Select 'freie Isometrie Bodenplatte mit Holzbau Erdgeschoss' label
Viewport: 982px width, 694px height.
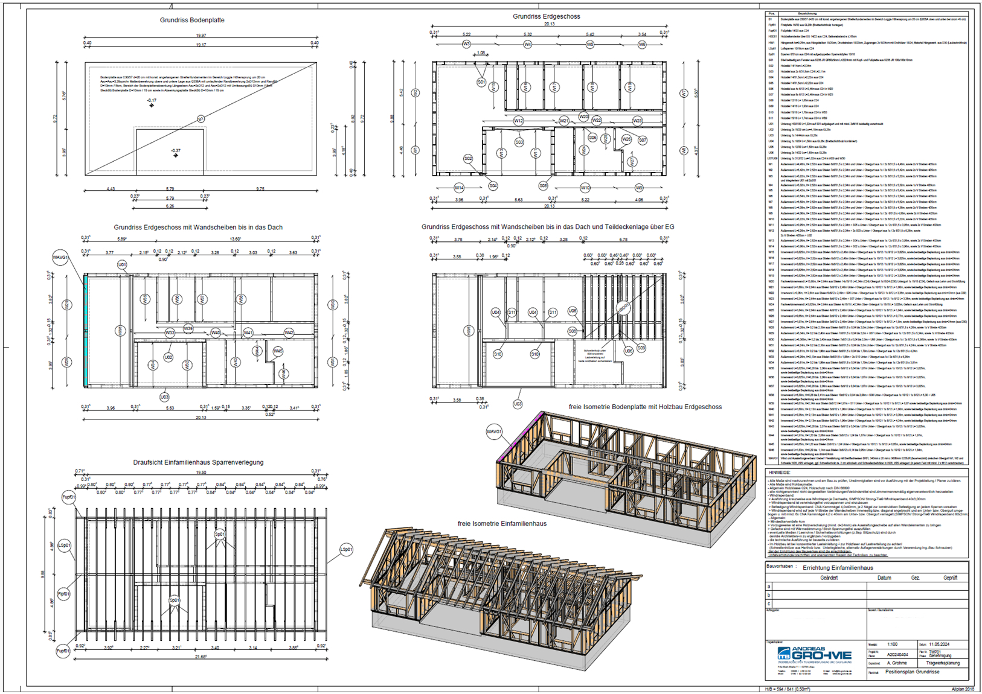(x=645, y=407)
